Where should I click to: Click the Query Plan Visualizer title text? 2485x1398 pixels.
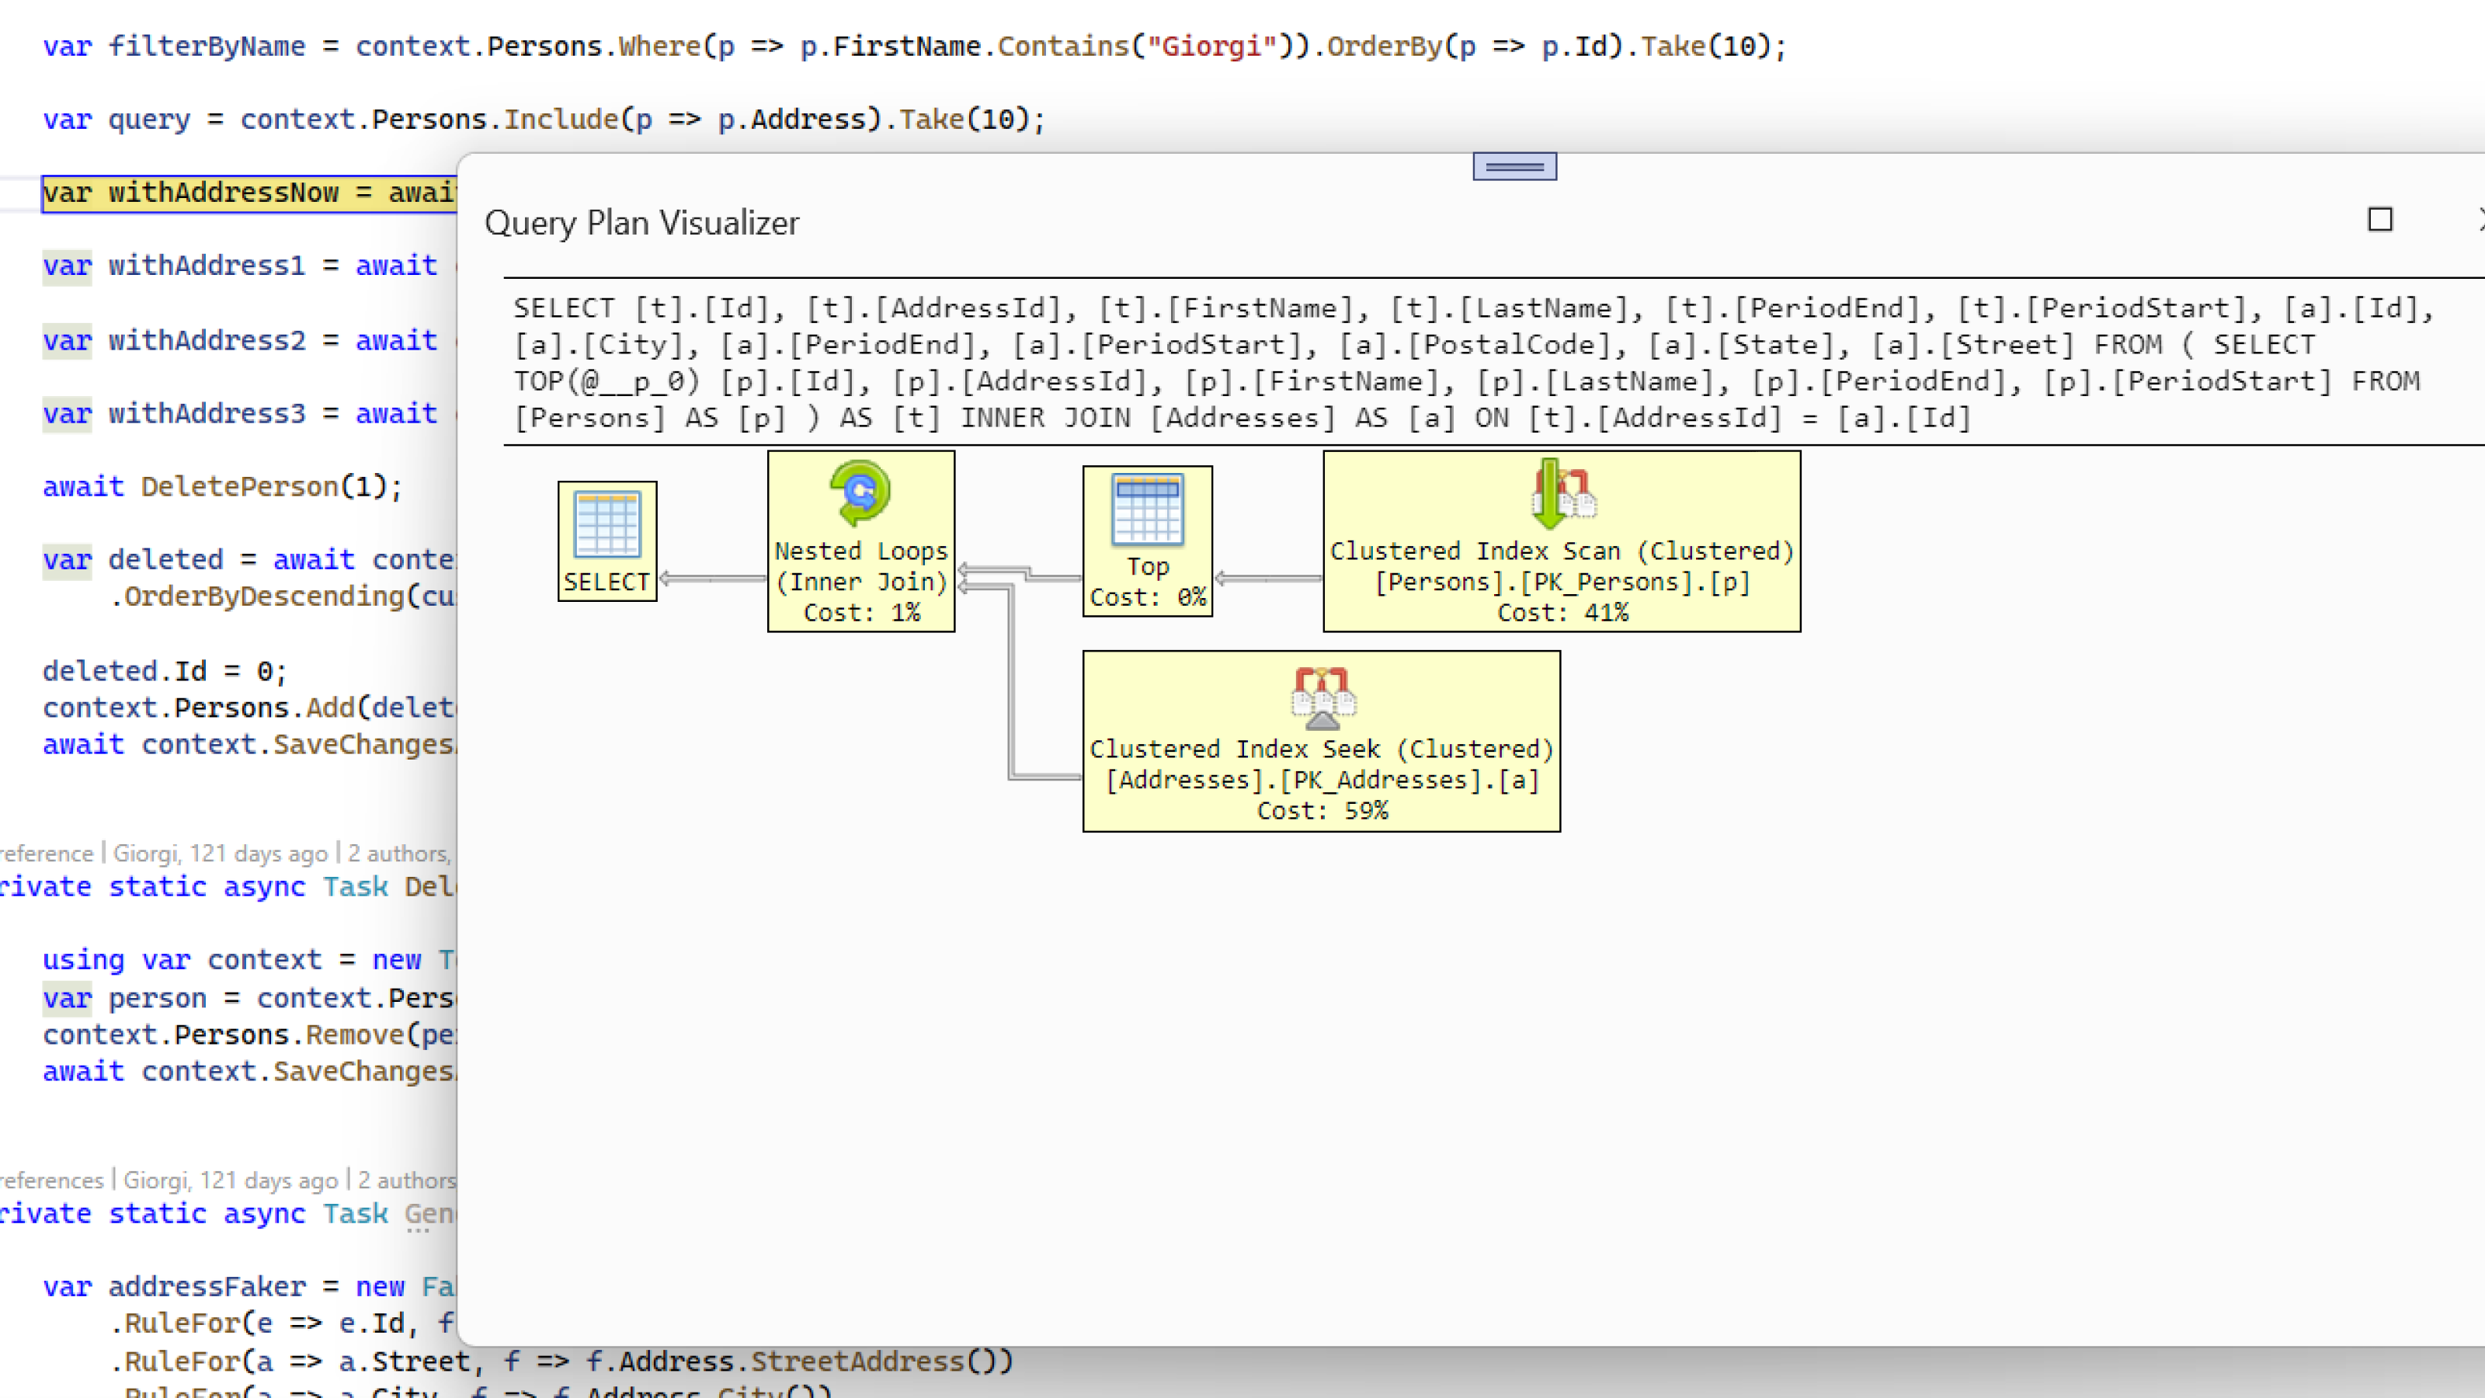642,222
